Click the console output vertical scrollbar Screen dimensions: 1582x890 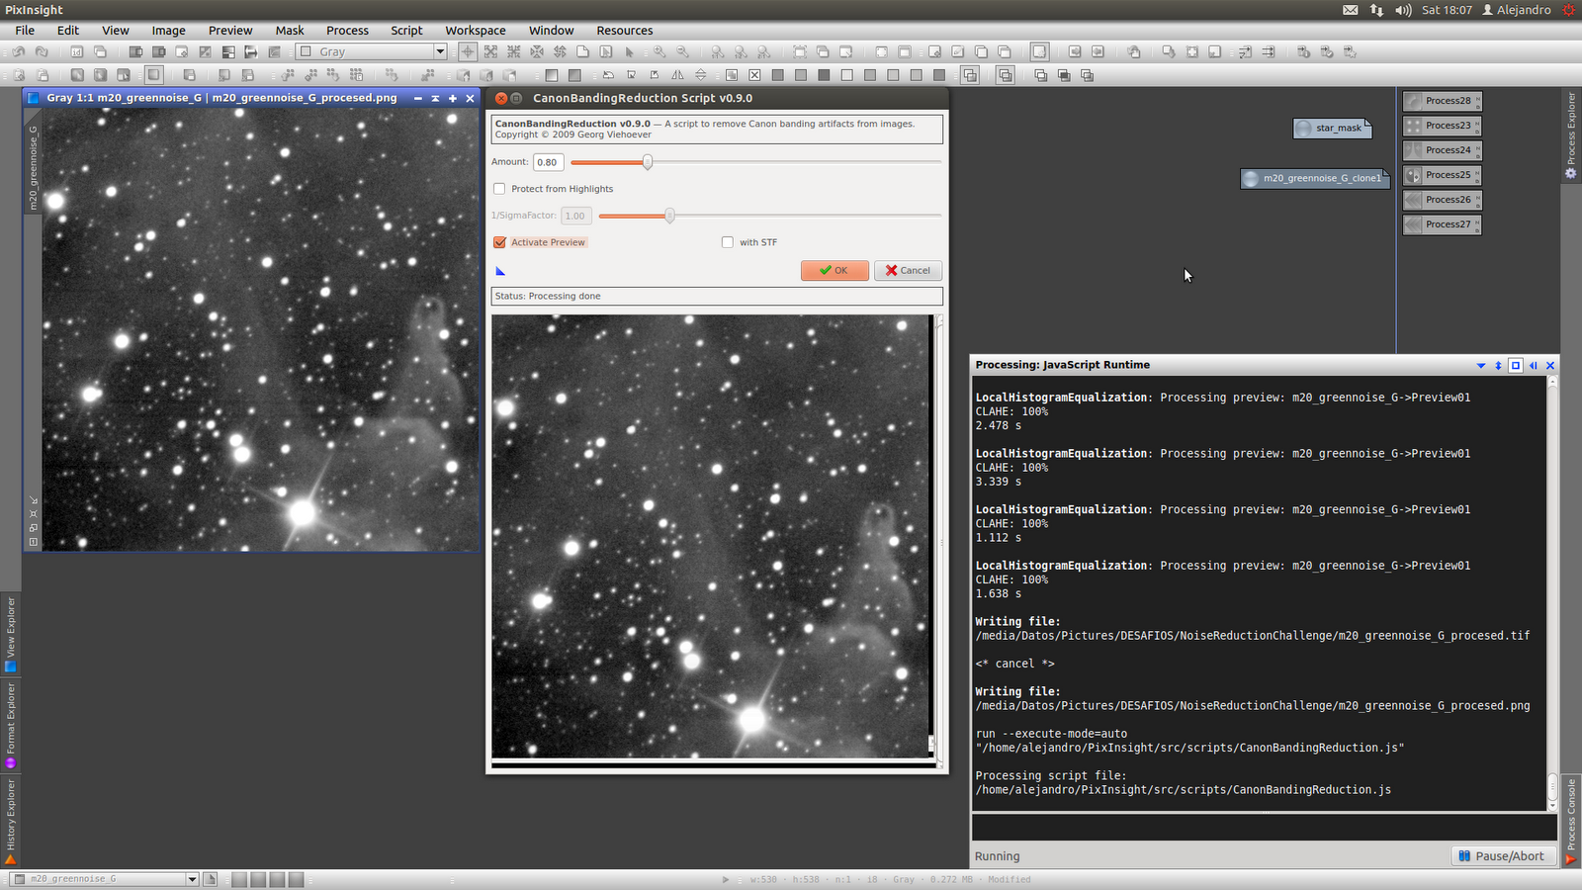(1552, 593)
